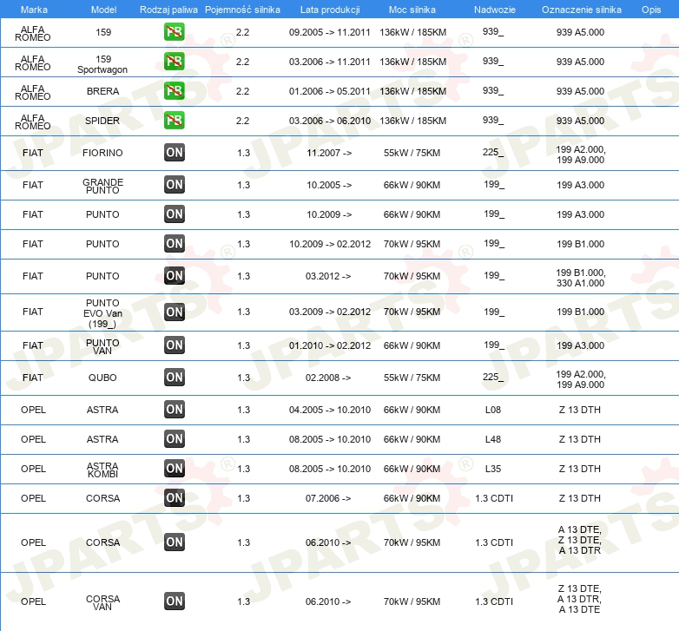
Task: Click the Pojemność silnika column header
Action: pos(242,10)
